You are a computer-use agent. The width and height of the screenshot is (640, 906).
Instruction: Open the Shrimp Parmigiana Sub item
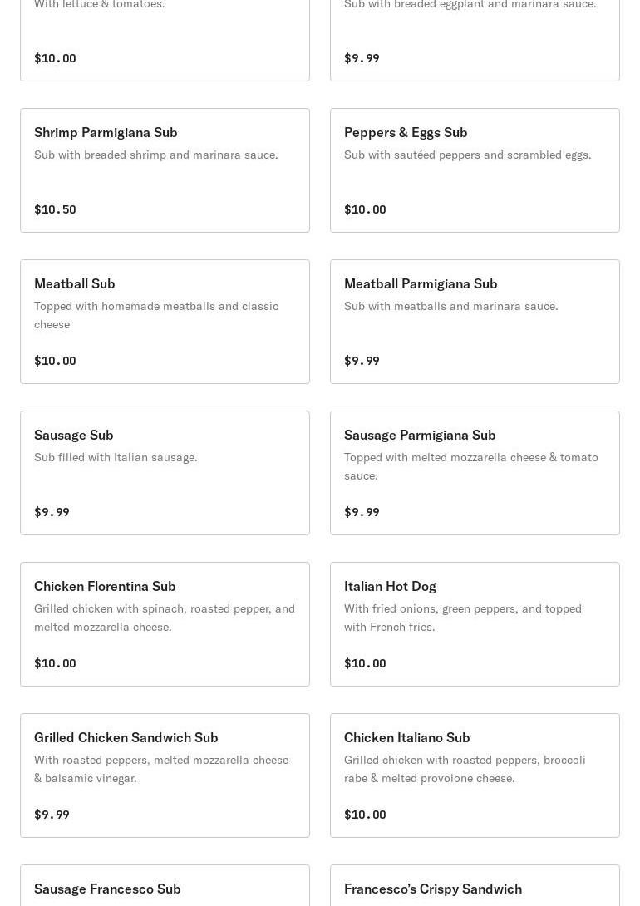tap(165, 170)
